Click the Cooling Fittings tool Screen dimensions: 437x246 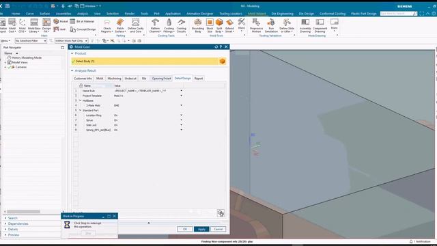point(169,25)
